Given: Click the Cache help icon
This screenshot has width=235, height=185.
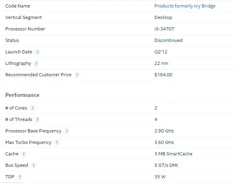Looking at the screenshot, I should [x=24, y=154].
